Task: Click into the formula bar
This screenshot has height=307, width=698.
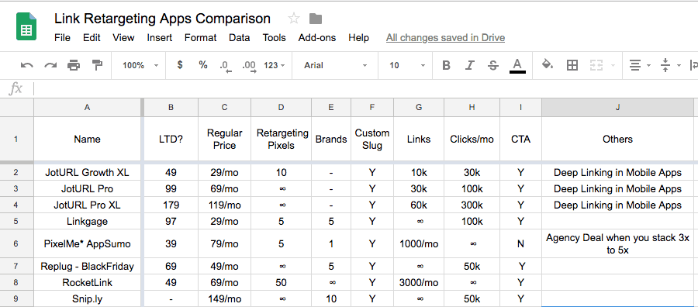Action: [x=365, y=88]
